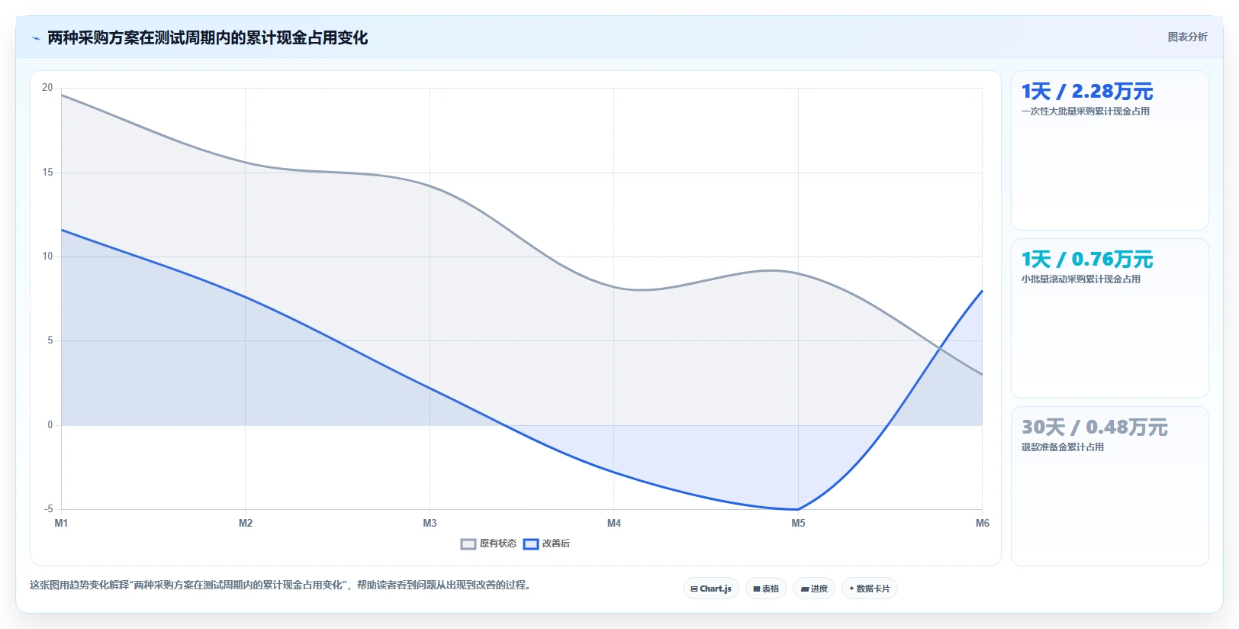1239x629 pixels.
Task: Click the 表格 tag chip
Action: click(766, 589)
